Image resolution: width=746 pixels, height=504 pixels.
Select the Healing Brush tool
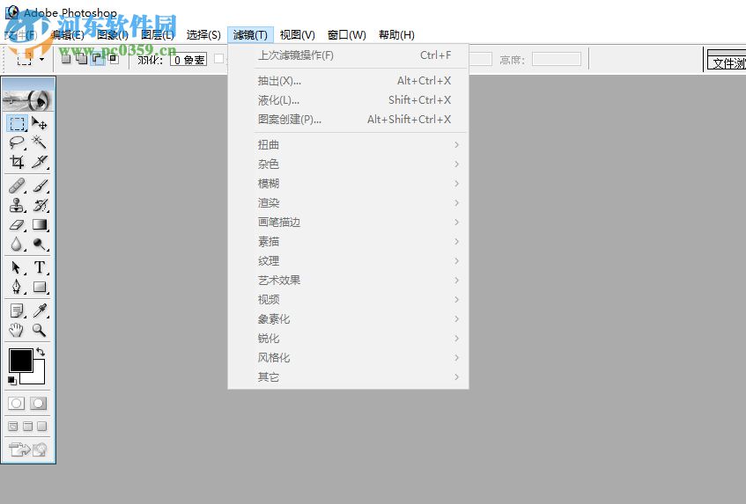click(17, 186)
